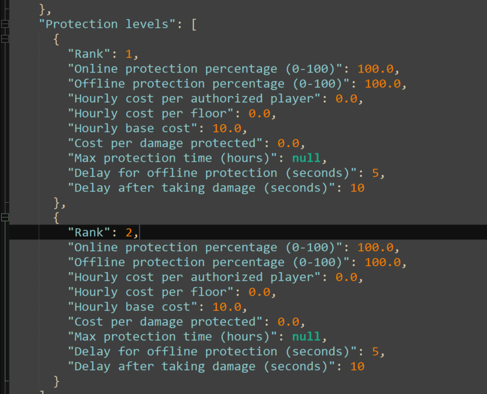This screenshot has height=394, width=487.
Task: Click Online protection value 100.0 in Rank 2 block
Action: 375,247
